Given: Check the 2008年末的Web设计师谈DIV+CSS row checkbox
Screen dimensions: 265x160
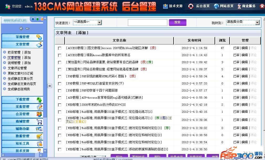Looking at the screenshot, I should [x=60, y=105].
